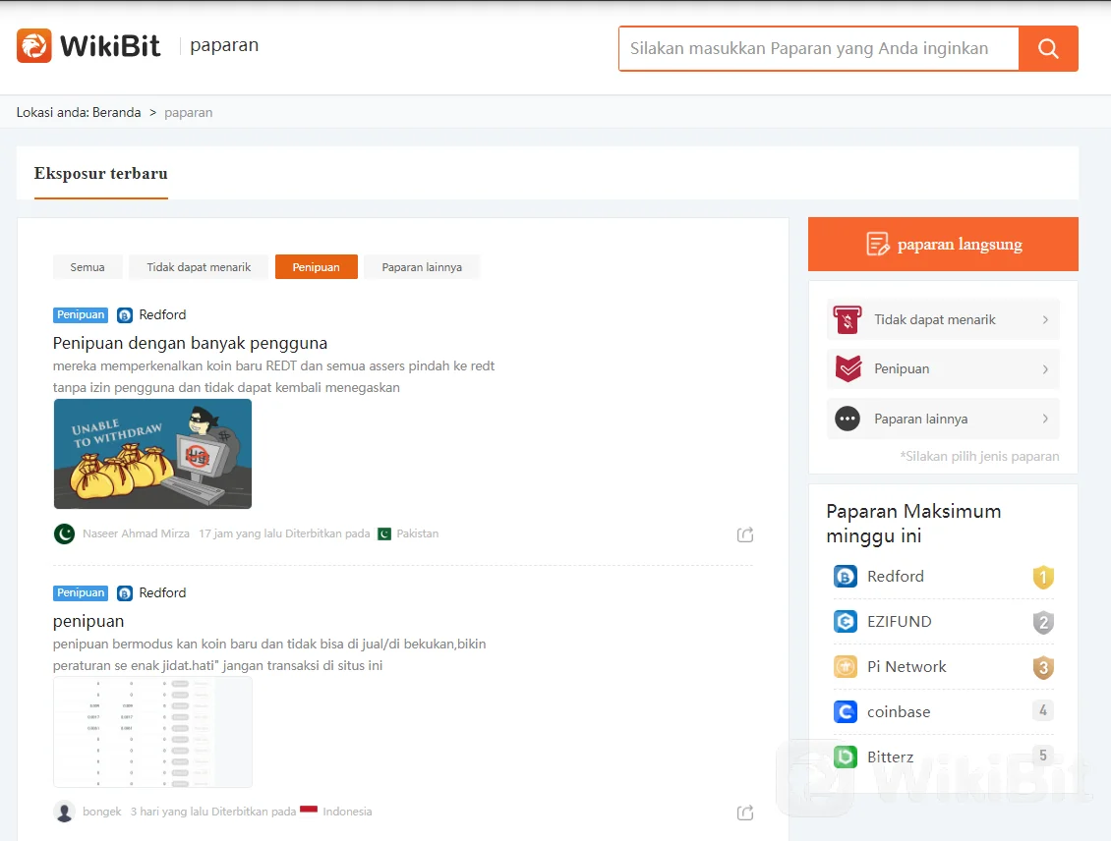This screenshot has width=1111, height=841.
Task: Click the Pakistan flag icon
Action: [x=384, y=533]
